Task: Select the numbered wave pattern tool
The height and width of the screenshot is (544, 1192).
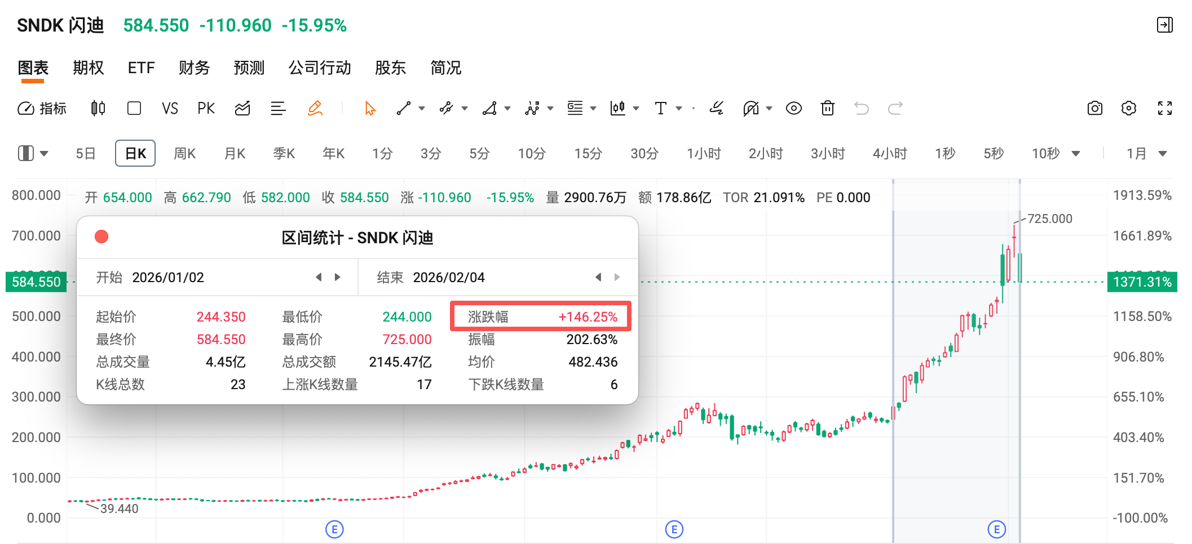Action: [532, 108]
